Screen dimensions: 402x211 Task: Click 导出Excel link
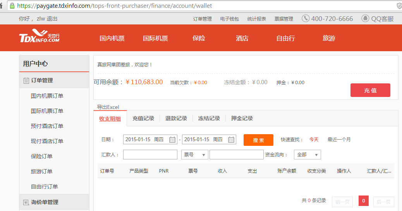click(x=108, y=107)
